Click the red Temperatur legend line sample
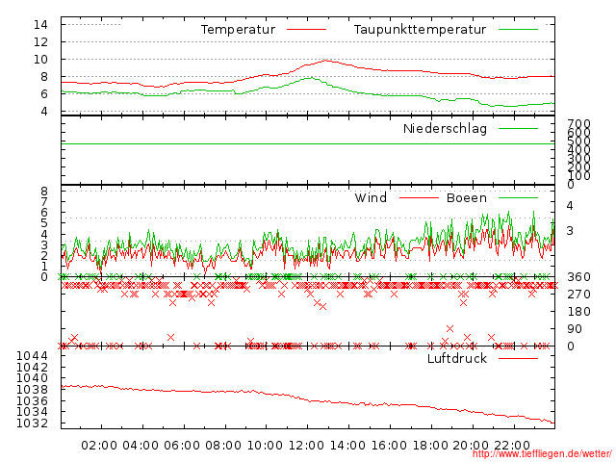The height and width of the screenshot is (462, 616). click(306, 30)
